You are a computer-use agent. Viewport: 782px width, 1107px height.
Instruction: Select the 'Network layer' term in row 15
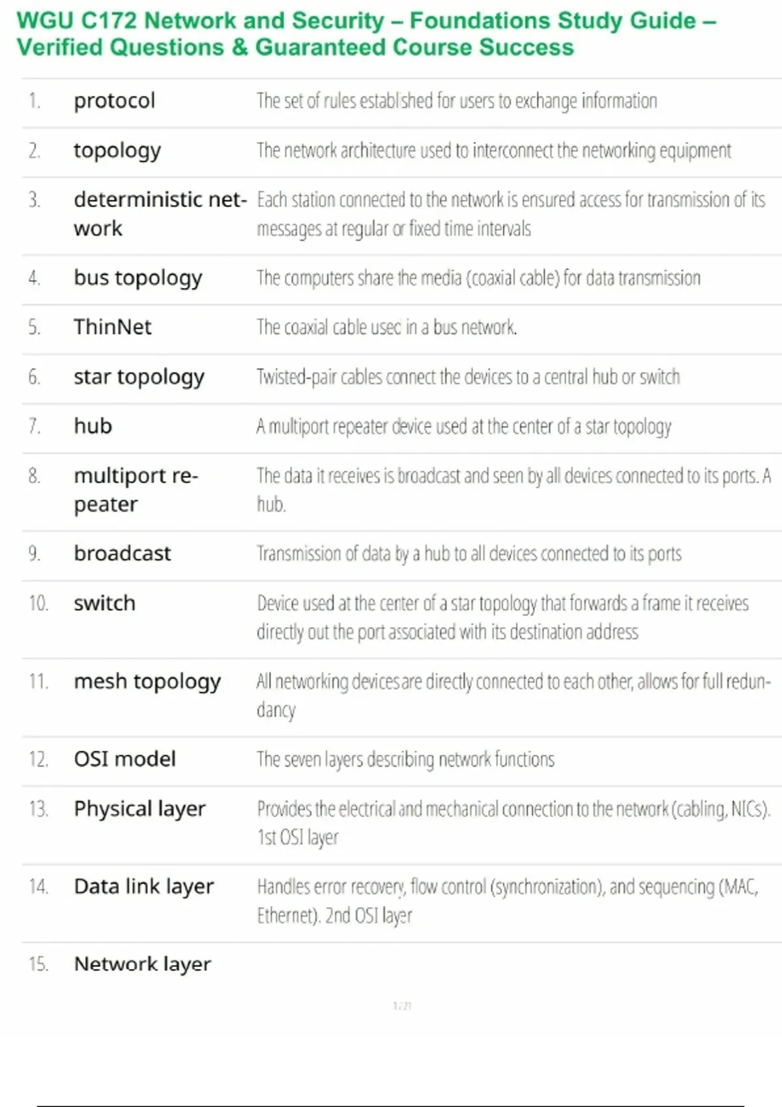(x=142, y=964)
